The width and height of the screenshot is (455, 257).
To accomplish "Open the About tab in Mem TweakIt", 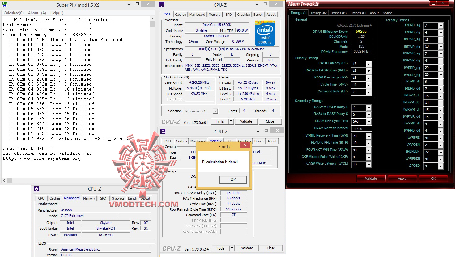I will (374, 13).
